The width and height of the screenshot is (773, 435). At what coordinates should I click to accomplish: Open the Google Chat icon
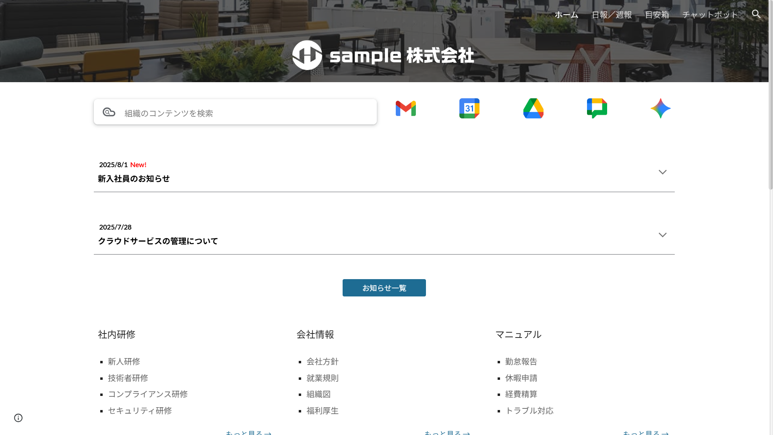pos(597,108)
